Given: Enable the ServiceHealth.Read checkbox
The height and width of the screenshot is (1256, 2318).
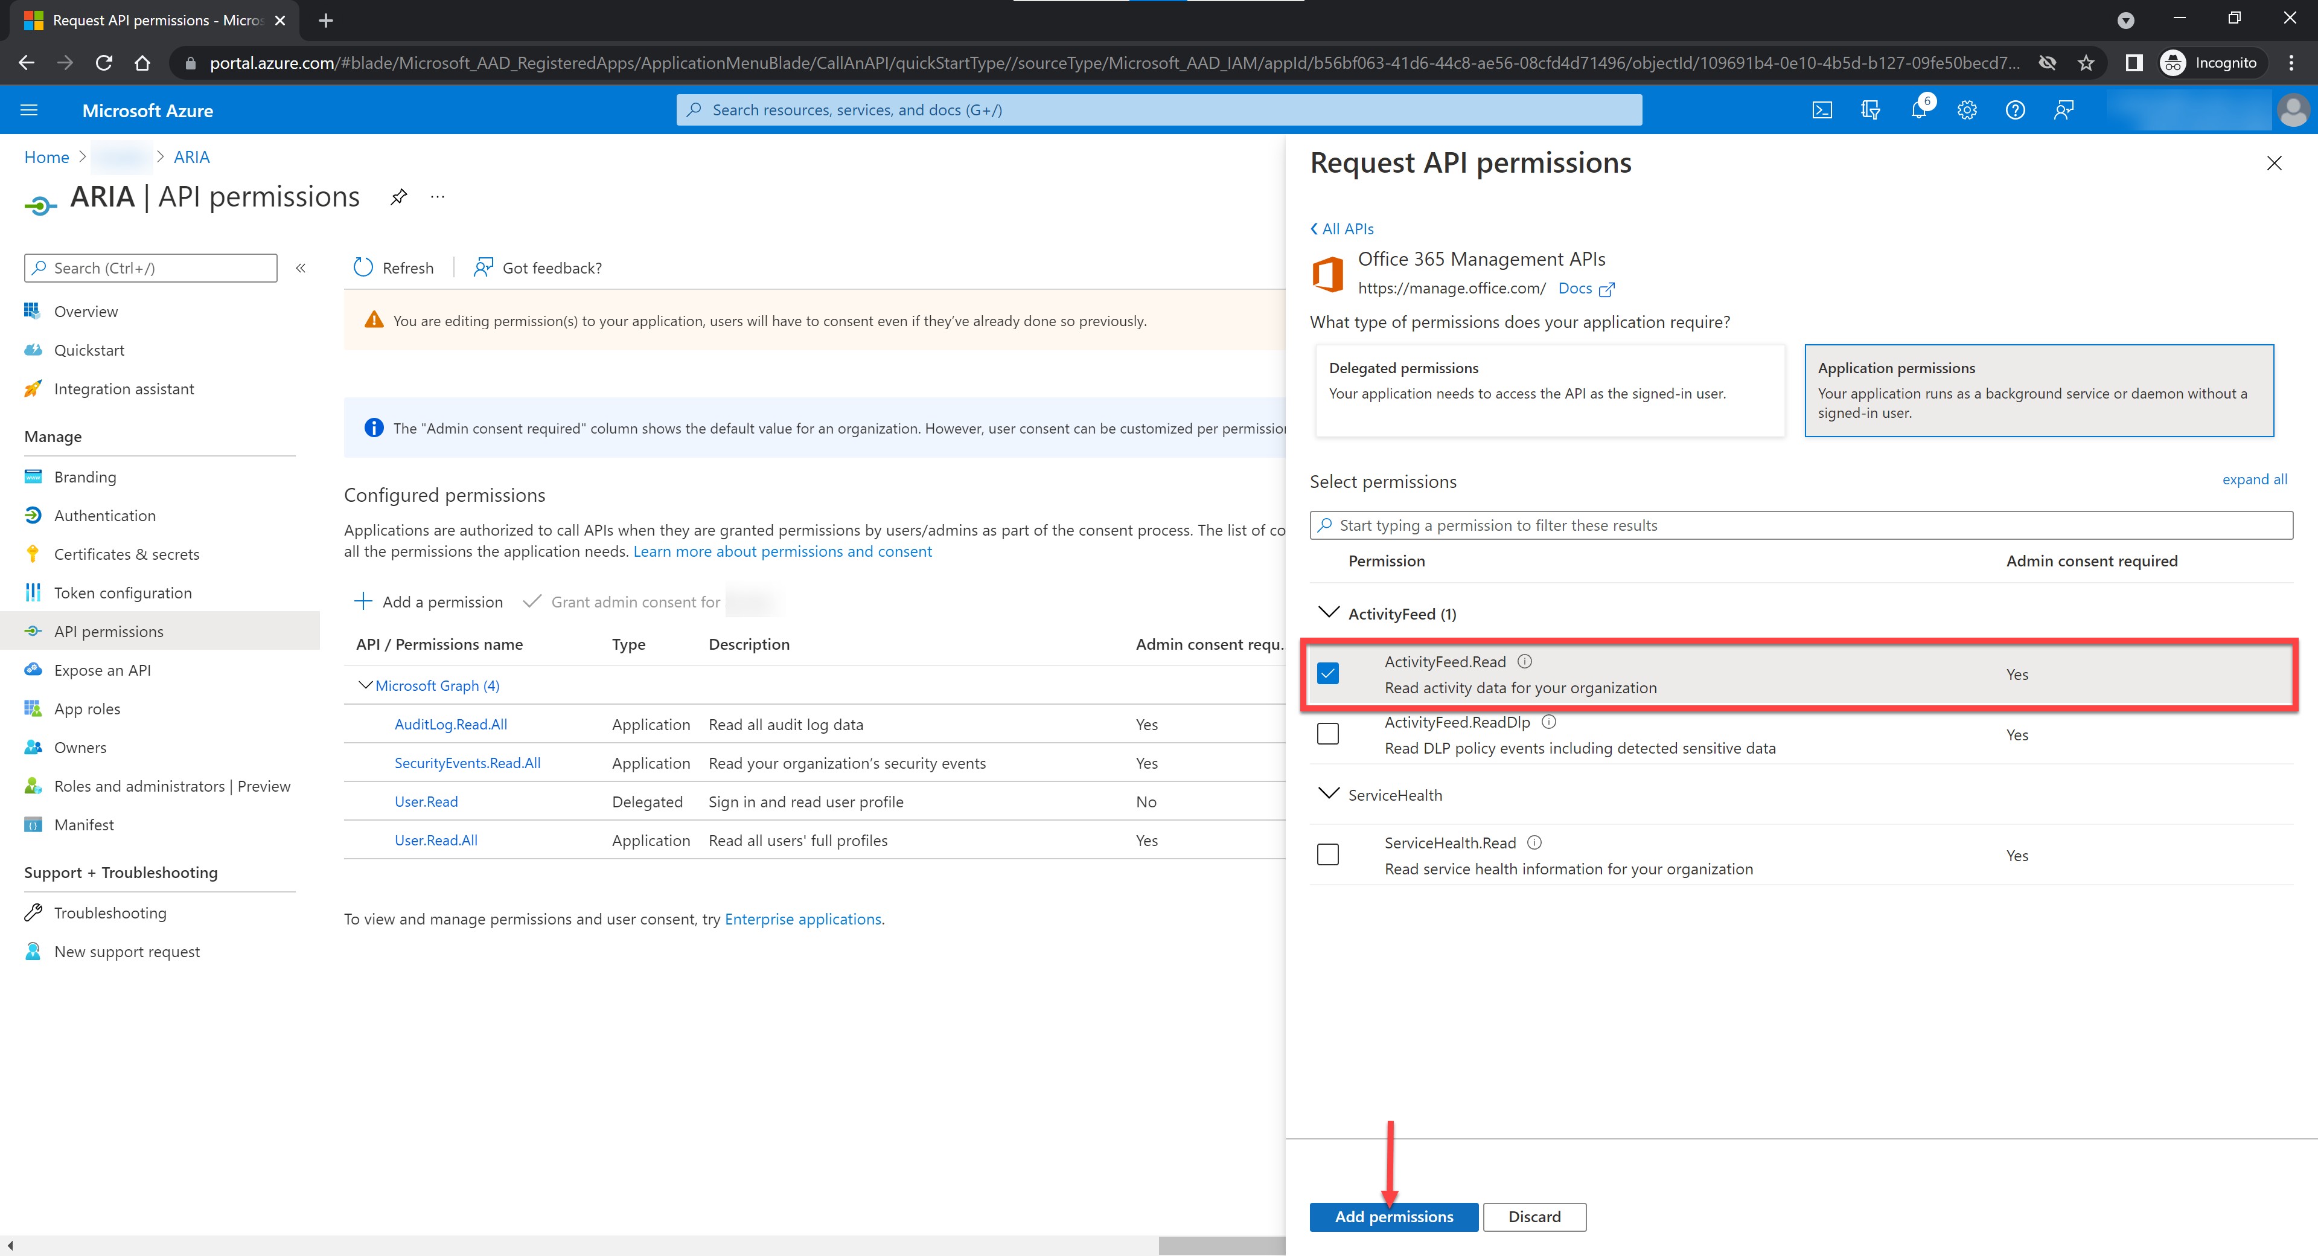Looking at the screenshot, I should coord(1328,854).
